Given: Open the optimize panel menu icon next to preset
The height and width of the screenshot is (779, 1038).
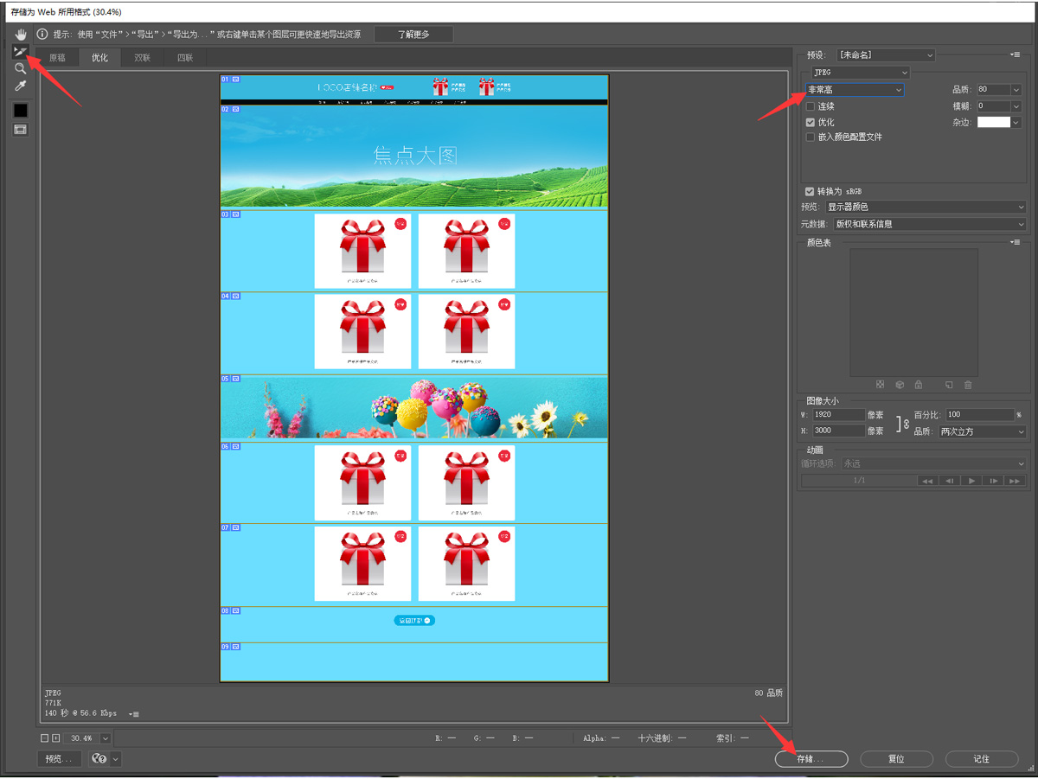Looking at the screenshot, I should (1015, 55).
